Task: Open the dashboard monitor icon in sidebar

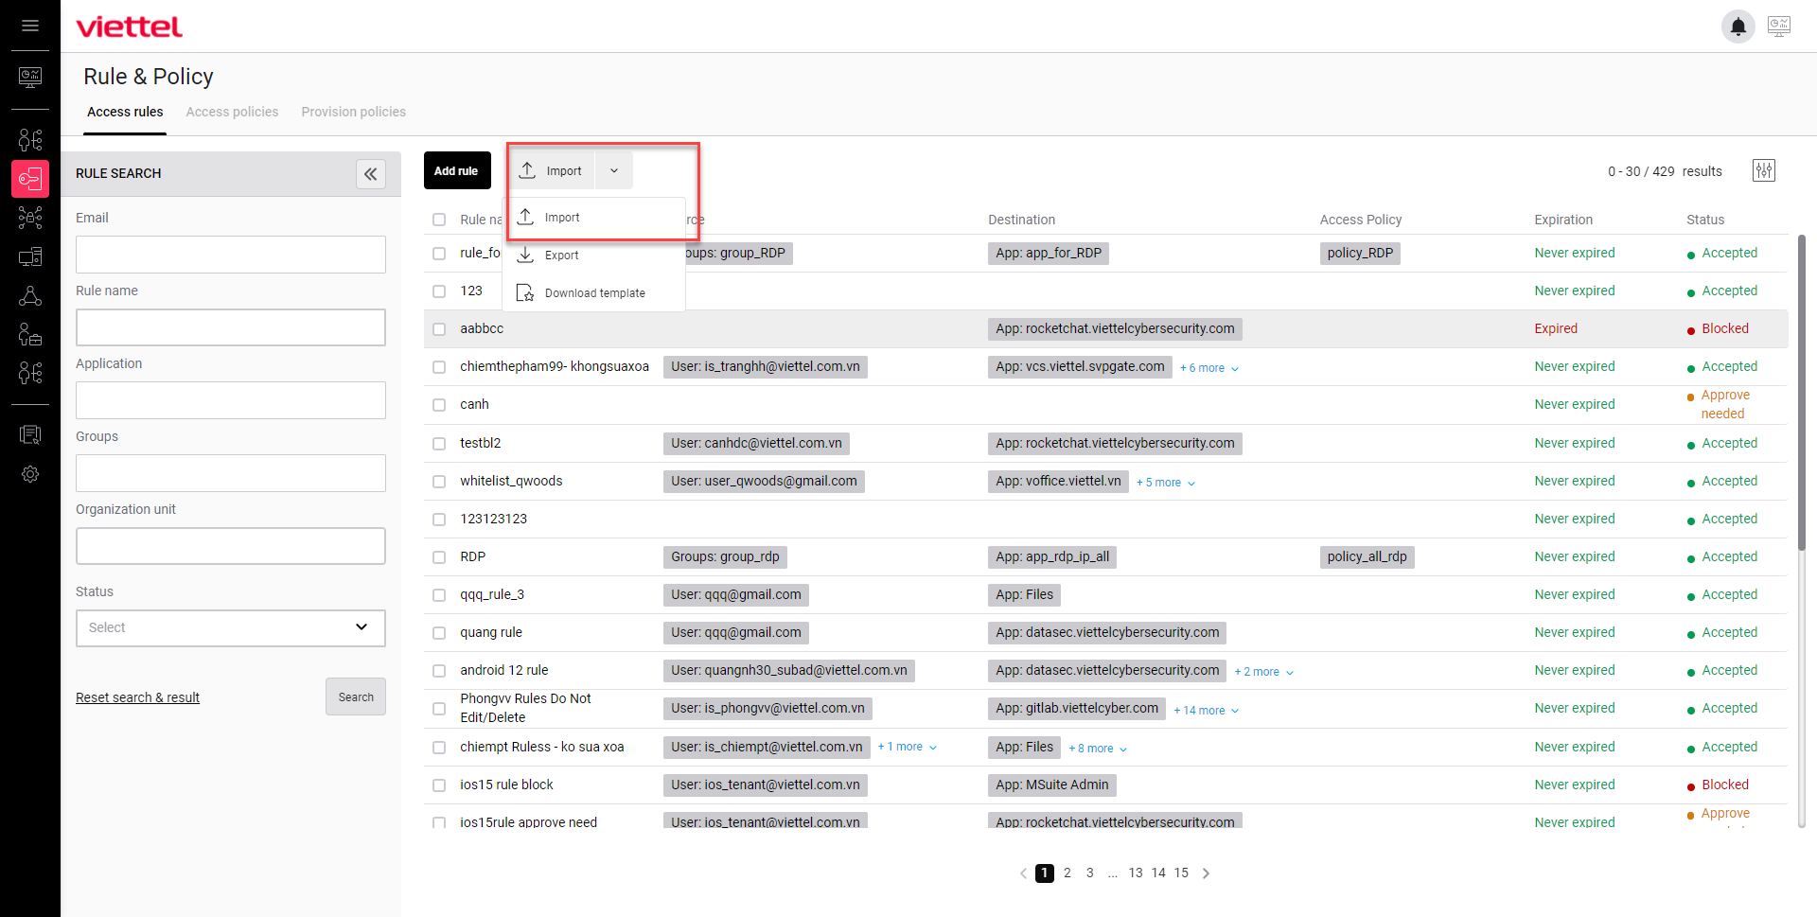Action: 30,77
